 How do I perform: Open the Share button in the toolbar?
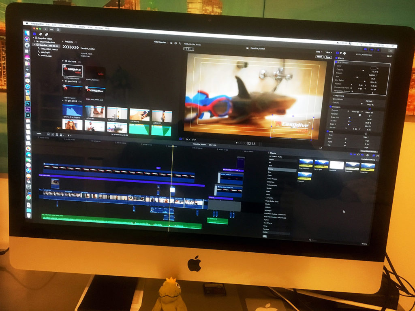point(391,50)
